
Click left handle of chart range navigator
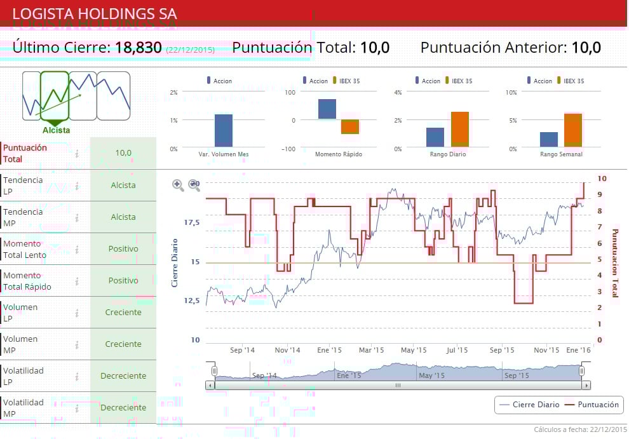(214, 371)
